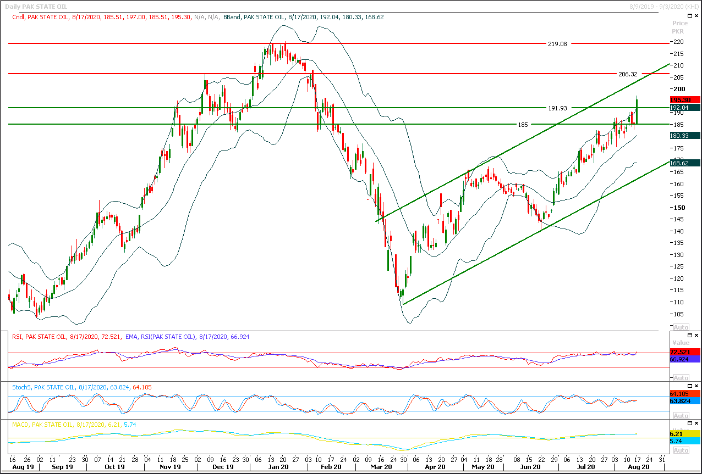Screen dimensions: 702x474
Task: Click the Mar 20 month label on time axis
Action: pos(381,466)
